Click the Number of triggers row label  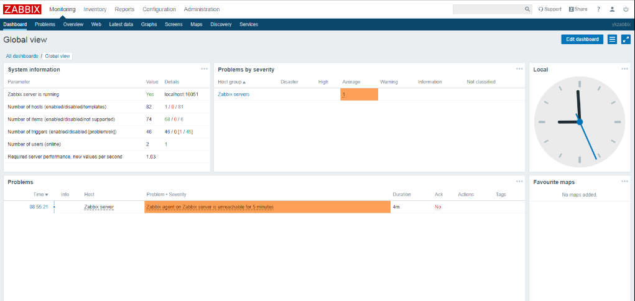tap(62, 132)
